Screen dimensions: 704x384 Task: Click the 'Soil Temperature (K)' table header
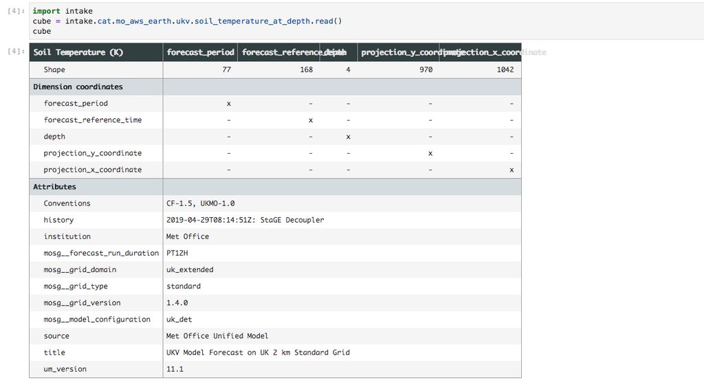(78, 52)
